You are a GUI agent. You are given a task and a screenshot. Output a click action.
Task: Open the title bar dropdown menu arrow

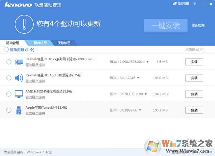[195, 4]
